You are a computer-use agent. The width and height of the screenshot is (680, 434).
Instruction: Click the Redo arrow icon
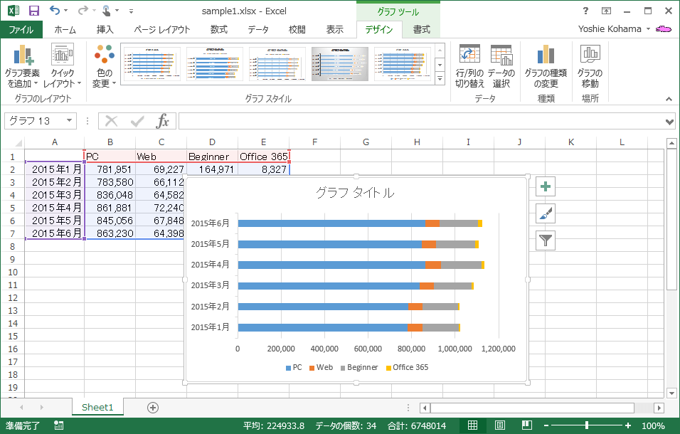click(x=83, y=11)
